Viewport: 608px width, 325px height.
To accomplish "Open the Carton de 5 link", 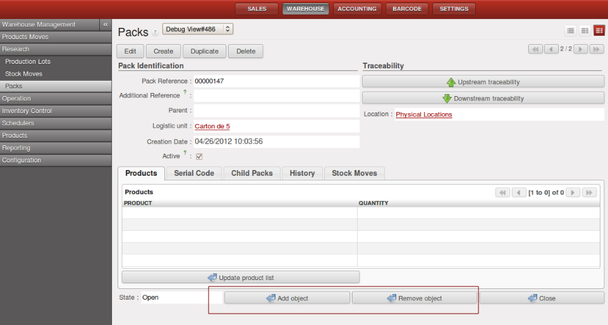I will point(212,126).
